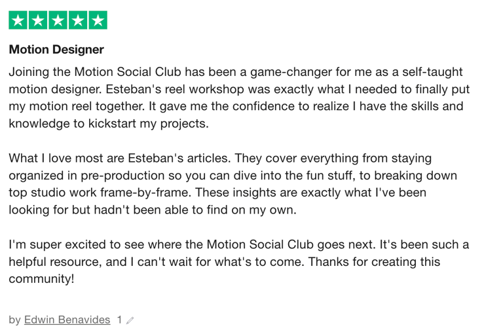
Task: Click the first green rating star
Action: point(18,20)
